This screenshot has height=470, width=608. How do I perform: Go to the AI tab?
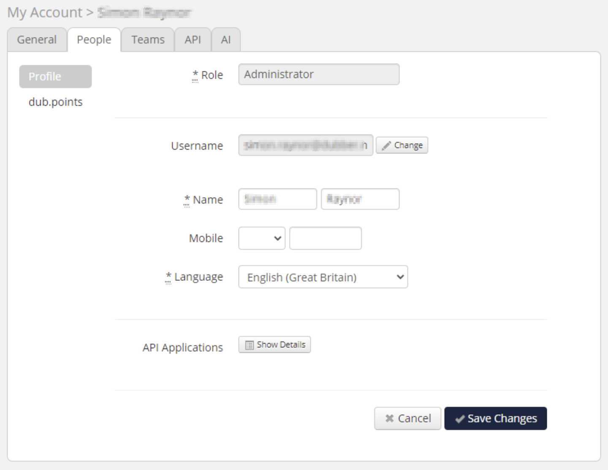[x=226, y=40]
